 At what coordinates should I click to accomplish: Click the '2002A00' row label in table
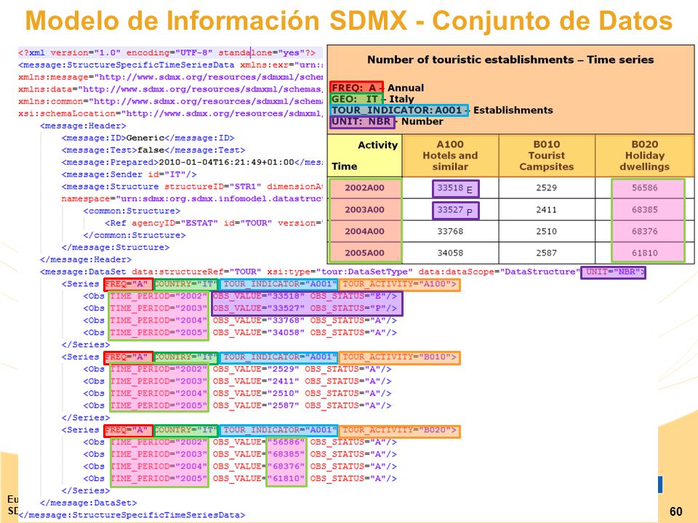364,187
